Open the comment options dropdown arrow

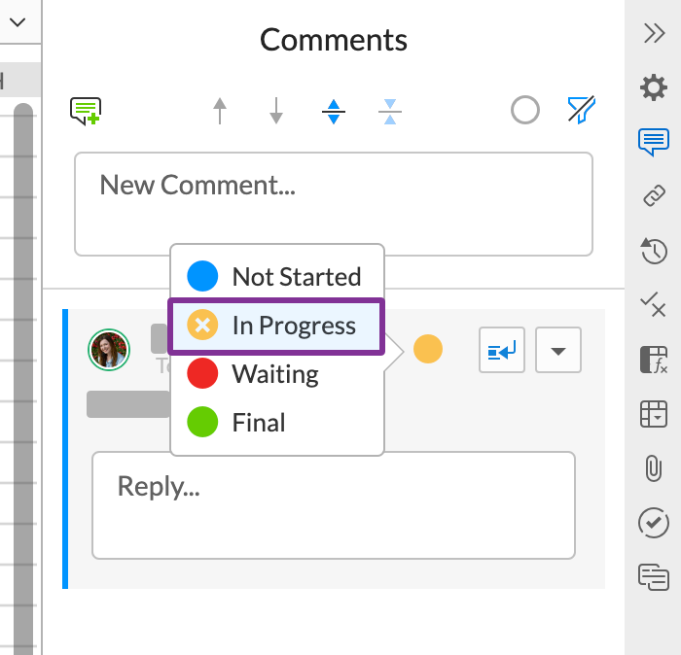(x=558, y=351)
